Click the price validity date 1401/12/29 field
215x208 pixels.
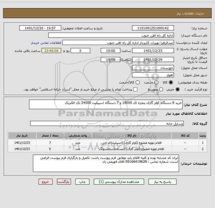pyautogui.click(x=153, y=59)
